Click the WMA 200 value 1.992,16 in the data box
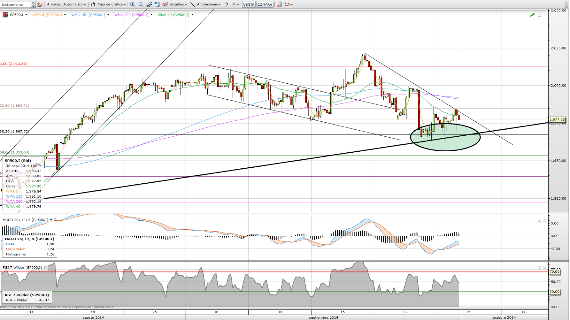This screenshot has height=320, width=570. coord(33,201)
